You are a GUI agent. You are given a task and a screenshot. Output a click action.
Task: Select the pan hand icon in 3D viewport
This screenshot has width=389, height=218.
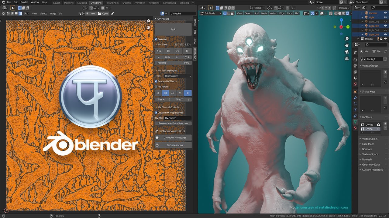click(x=347, y=45)
